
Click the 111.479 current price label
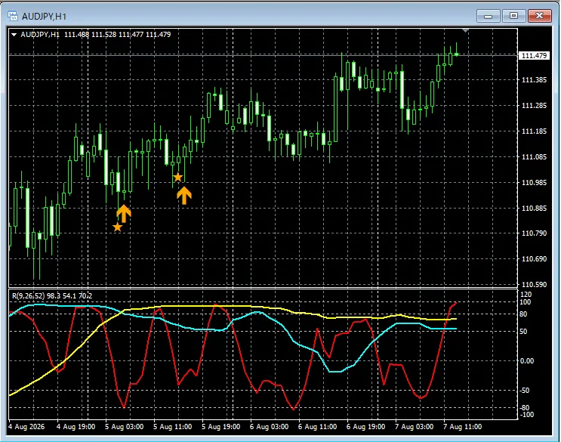[534, 55]
